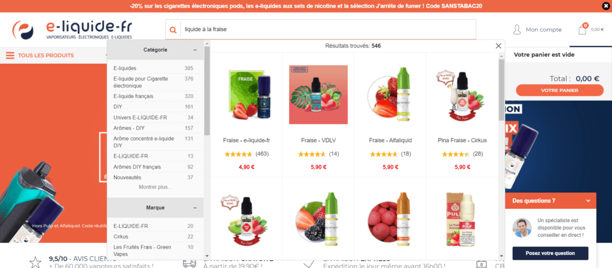Viewport: 612px width, 268px height.
Task: Open Fraise - VDLV product thumbnail
Action: [319, 95]
